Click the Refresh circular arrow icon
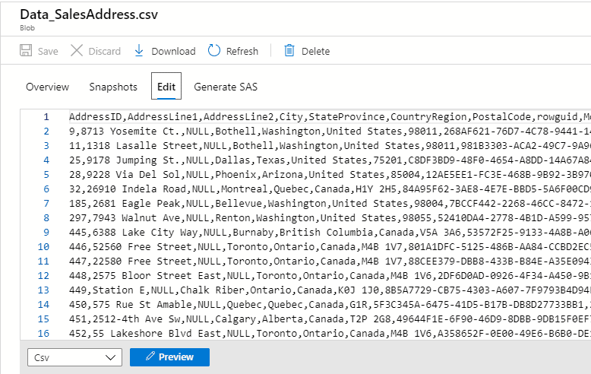591x374 pixels. click(x=213, y=51)
